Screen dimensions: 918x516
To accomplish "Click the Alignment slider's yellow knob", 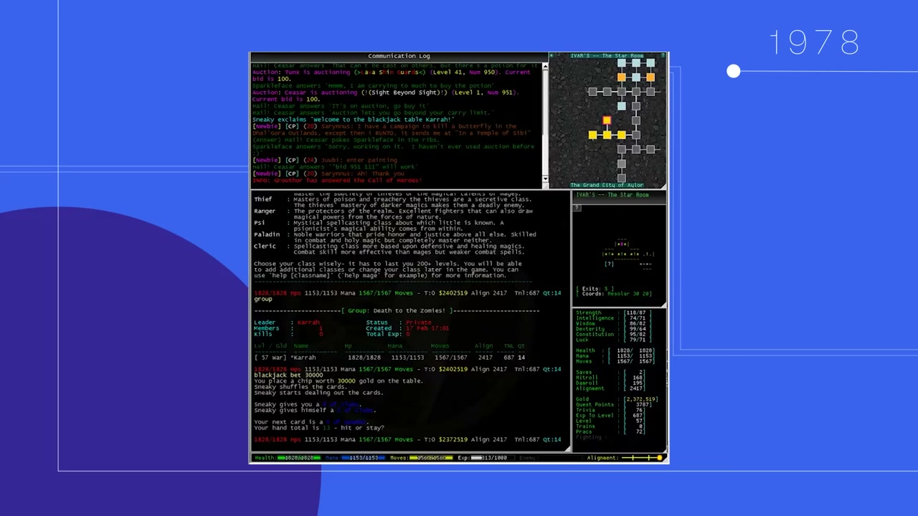I will (x=659, y=457).
